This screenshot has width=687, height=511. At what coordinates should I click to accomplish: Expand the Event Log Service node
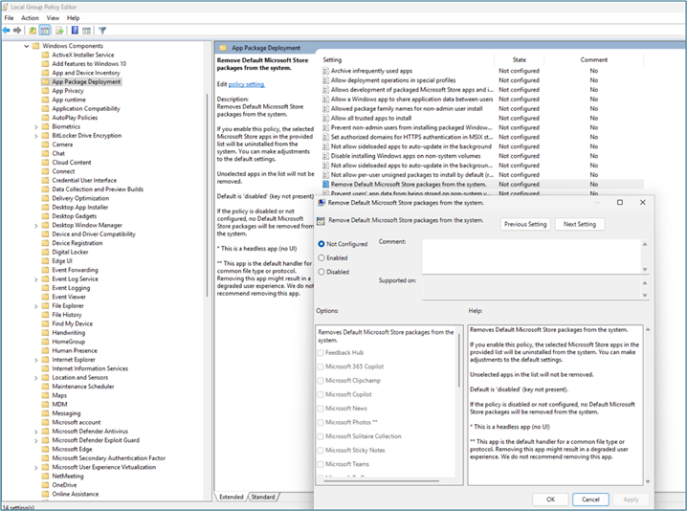click(36, 279)
